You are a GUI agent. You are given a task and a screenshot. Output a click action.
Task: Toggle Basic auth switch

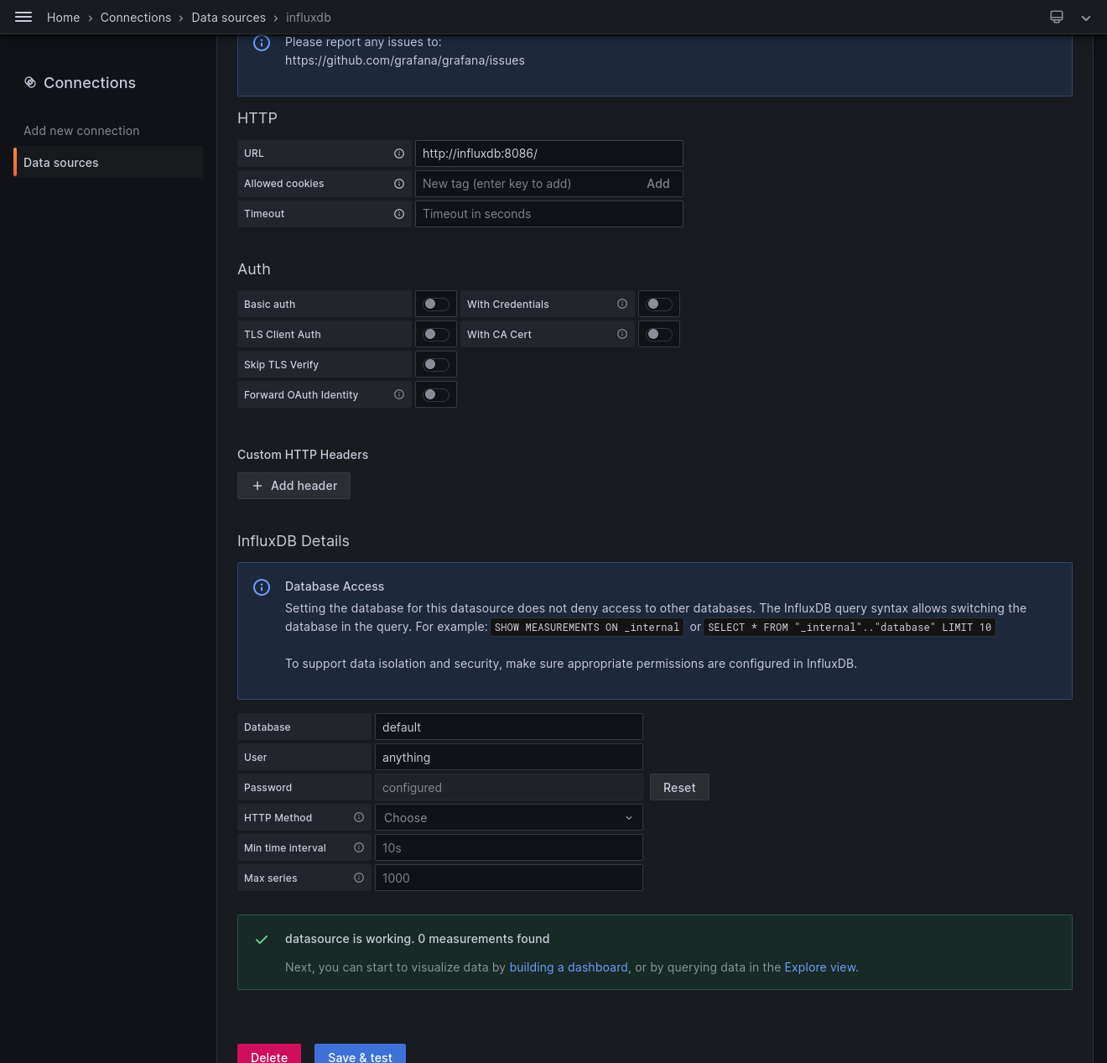point(436,304)
